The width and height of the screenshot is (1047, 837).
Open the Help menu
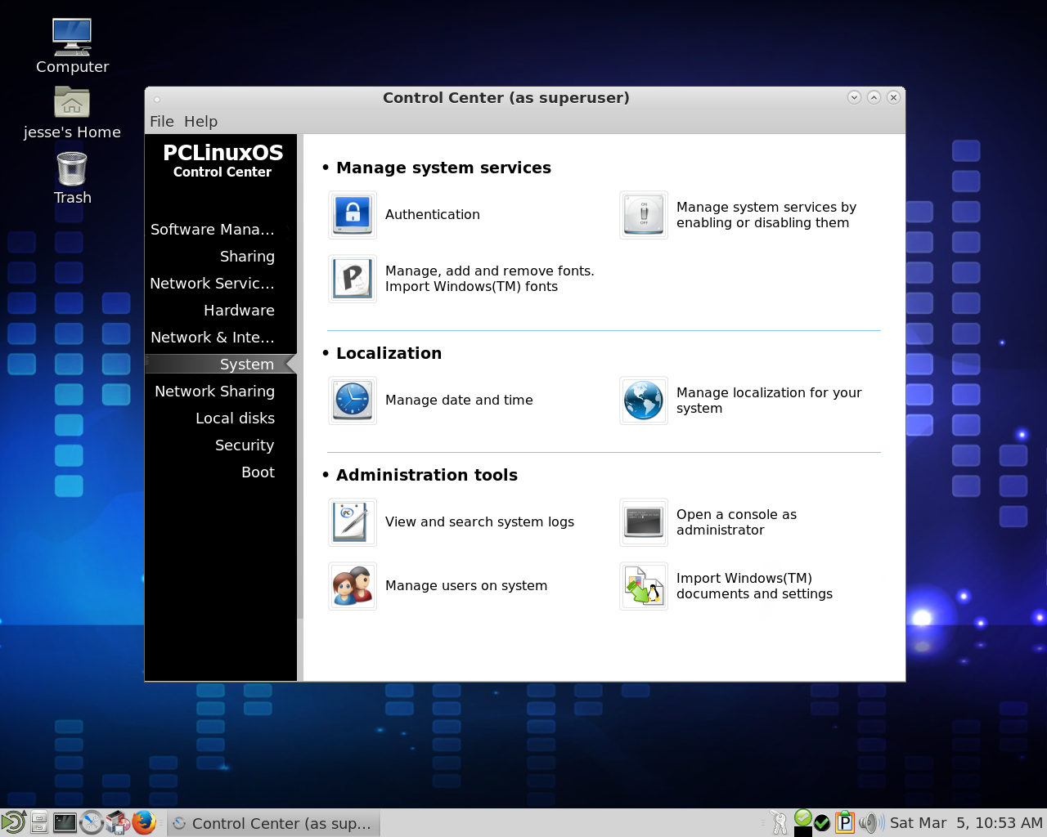point(200,122)
